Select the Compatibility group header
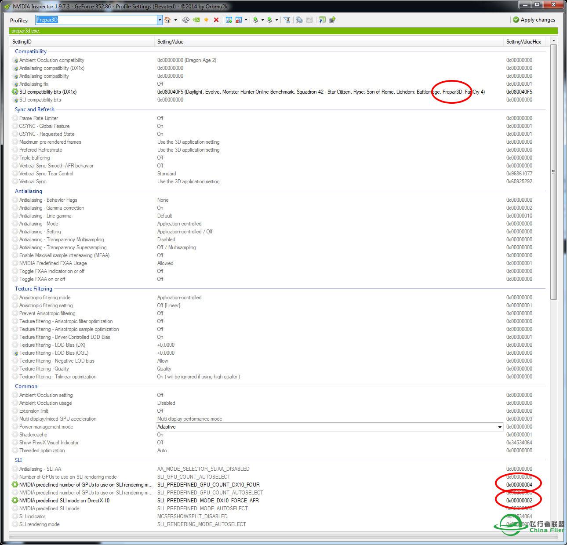 coord(31,51)
